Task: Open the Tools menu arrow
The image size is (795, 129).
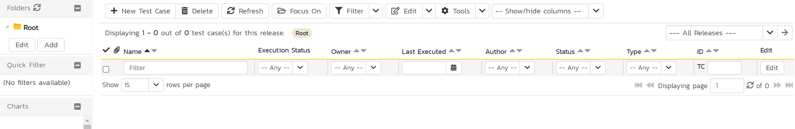Action: pyautogui.click(x=482, y=11)
